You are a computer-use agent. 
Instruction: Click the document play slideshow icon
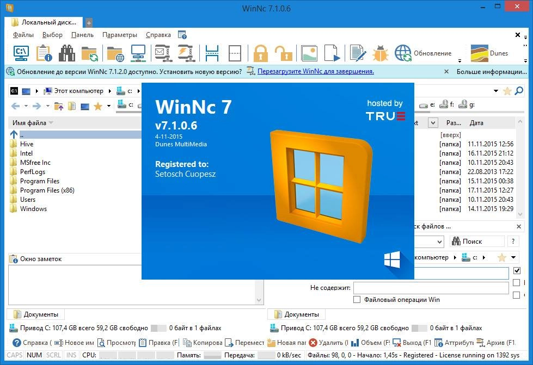pyautogui.click(x=332, y=53)
